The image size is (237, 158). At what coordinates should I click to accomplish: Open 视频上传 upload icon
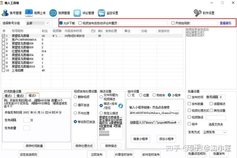pyautogui.click(x=29, y=13)
